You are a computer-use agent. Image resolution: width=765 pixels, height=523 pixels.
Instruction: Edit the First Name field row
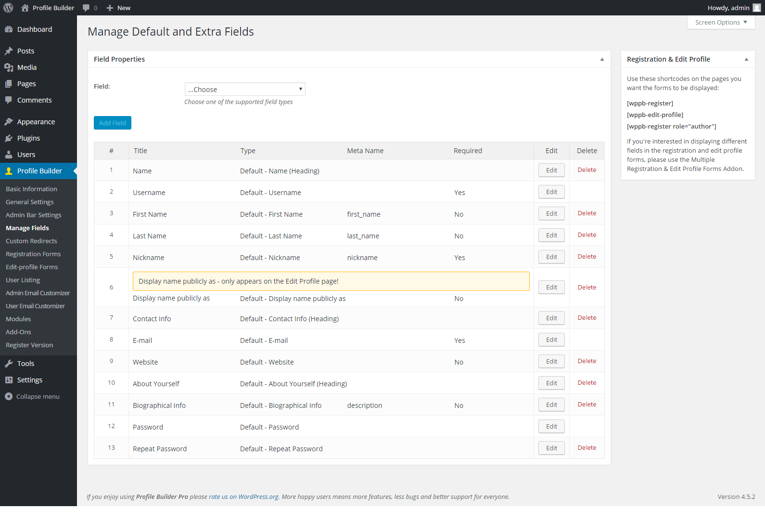coord(551,213)
